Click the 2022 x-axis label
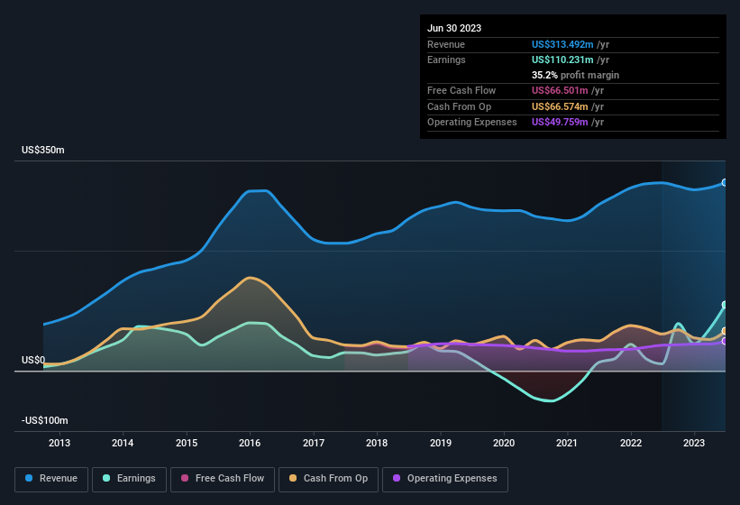 [x=631, y=443]
